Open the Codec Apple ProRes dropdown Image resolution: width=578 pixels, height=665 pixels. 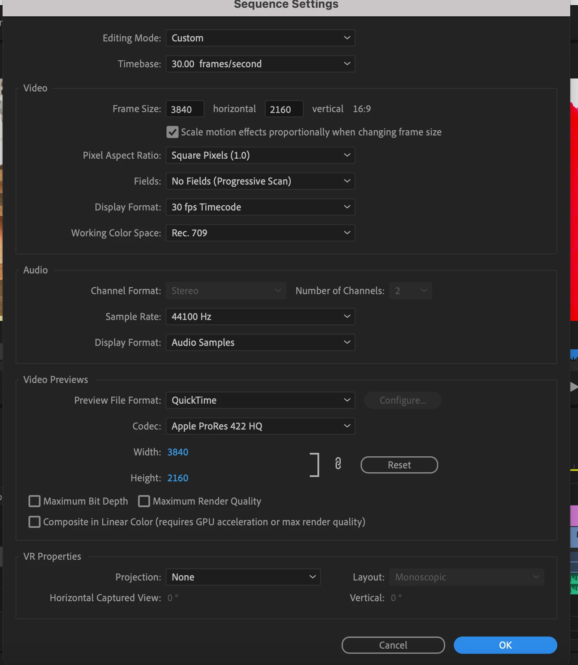[261, 426]
